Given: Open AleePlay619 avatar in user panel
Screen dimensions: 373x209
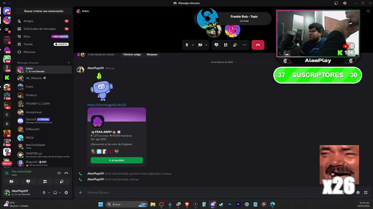Looking at the screenshot, I should click(7, 192).
